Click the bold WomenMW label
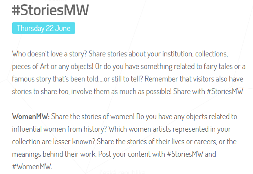The height and width of the screenshot is (174, 253). [31, 116]
